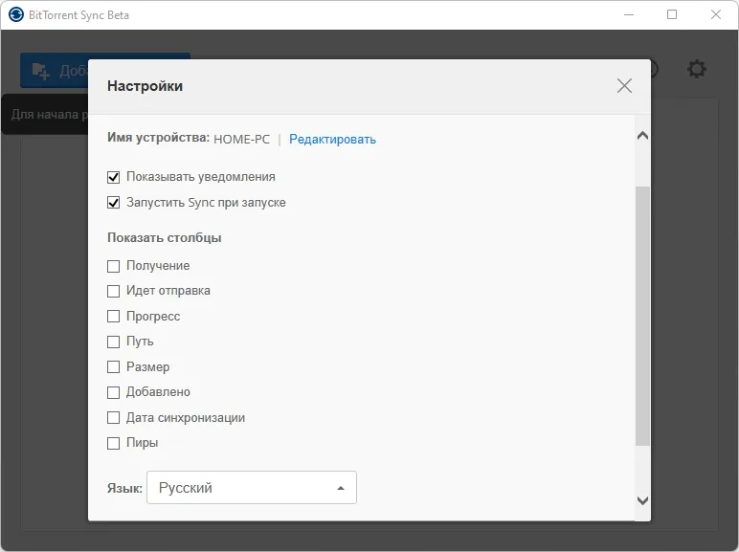Uncheck Показывать уведомления checkbox
Image resolution: width=739 pixels, height=552 pixels.
point(113,177)
